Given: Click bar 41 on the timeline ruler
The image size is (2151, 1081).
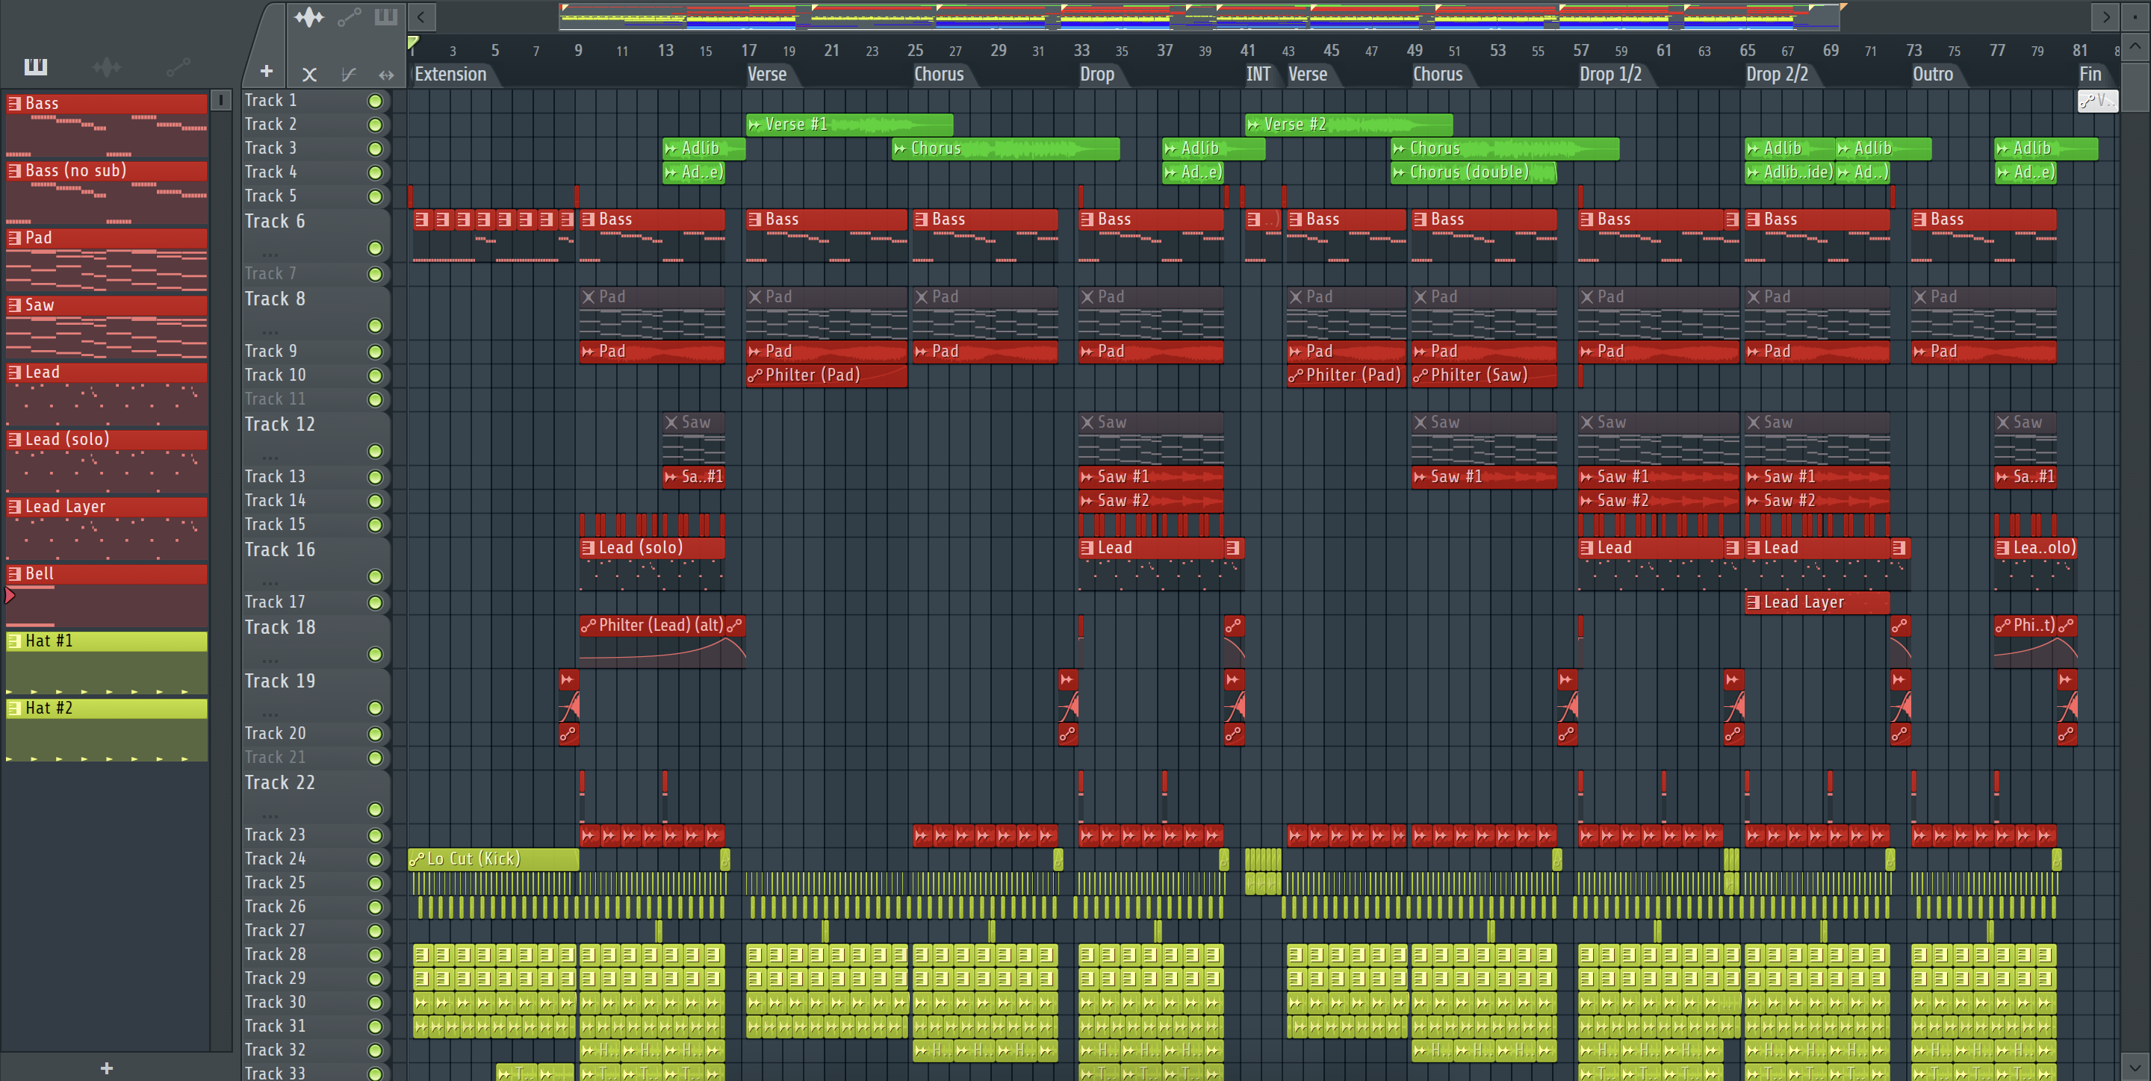Looking at the screenshot, I should pyautogui.click(x=1247, y=50).
